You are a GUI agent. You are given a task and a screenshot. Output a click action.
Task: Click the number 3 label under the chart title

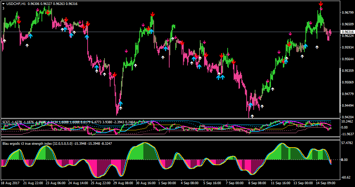click(4, 8)
